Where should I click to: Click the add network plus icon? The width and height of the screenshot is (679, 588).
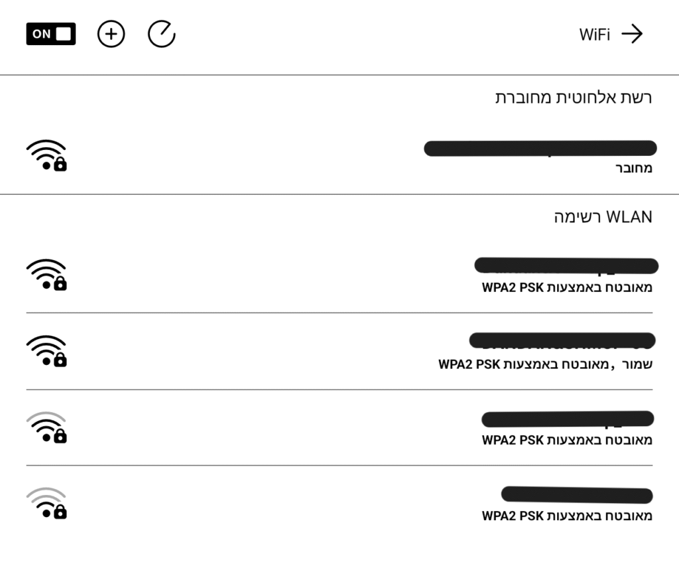tap(111, 34)
